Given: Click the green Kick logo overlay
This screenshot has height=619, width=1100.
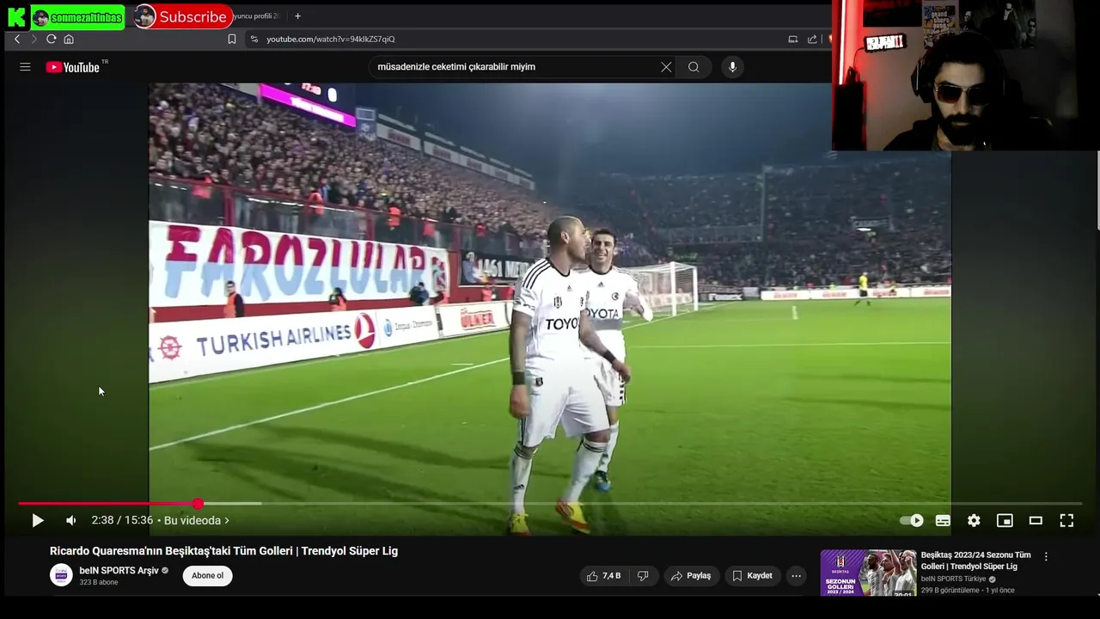Looking at the screenshot, I should tap(16, 17).
